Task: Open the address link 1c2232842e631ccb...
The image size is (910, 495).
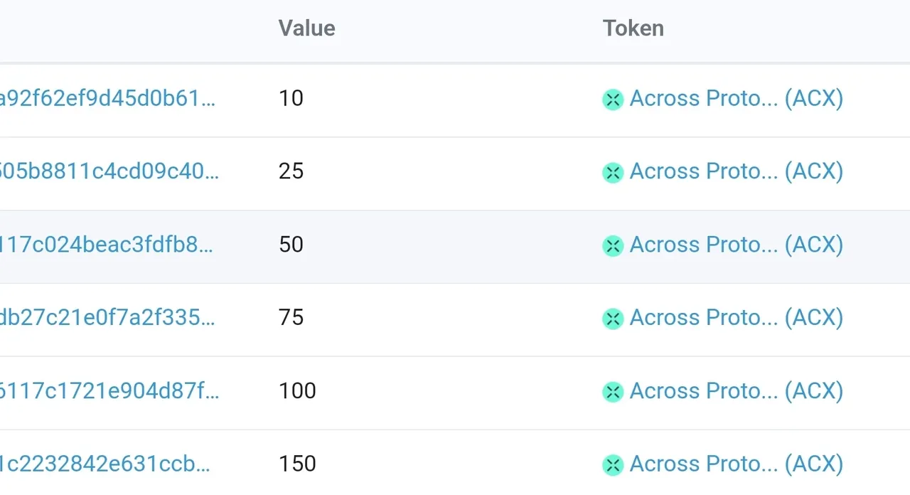Action: [x=105, y=464]
